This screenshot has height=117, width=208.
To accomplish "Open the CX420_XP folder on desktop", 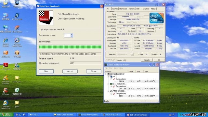I will click(17, 79).
